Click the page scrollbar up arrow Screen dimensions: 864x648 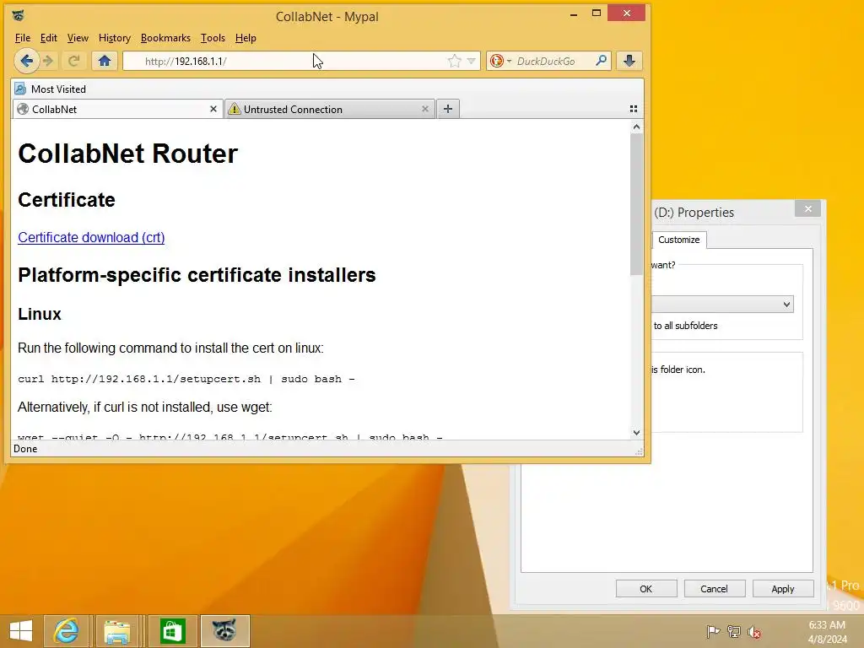[x=636, y=127]
